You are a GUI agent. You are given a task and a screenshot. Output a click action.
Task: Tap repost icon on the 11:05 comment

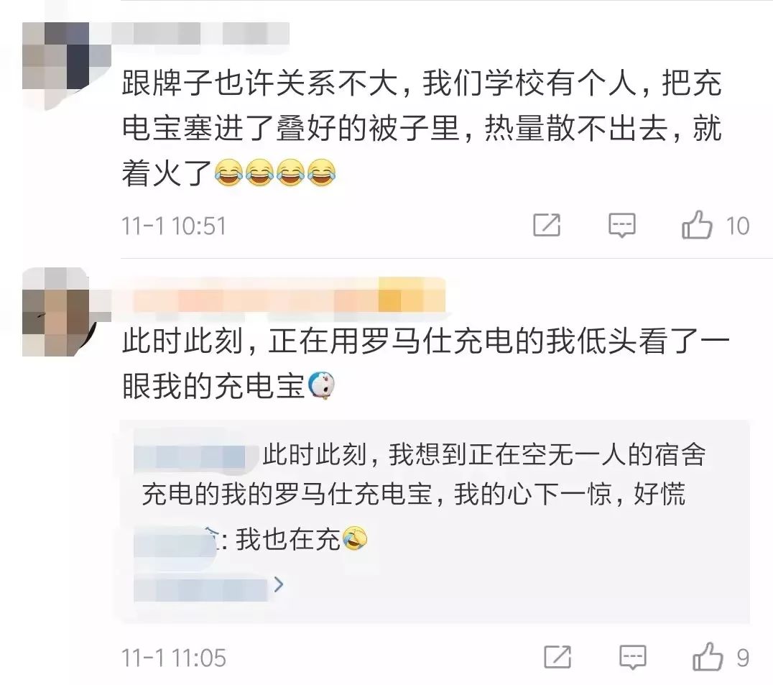(x=557, y=657)
